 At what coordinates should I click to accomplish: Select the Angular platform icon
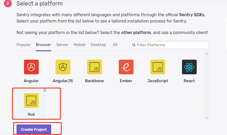coord(31,67)
